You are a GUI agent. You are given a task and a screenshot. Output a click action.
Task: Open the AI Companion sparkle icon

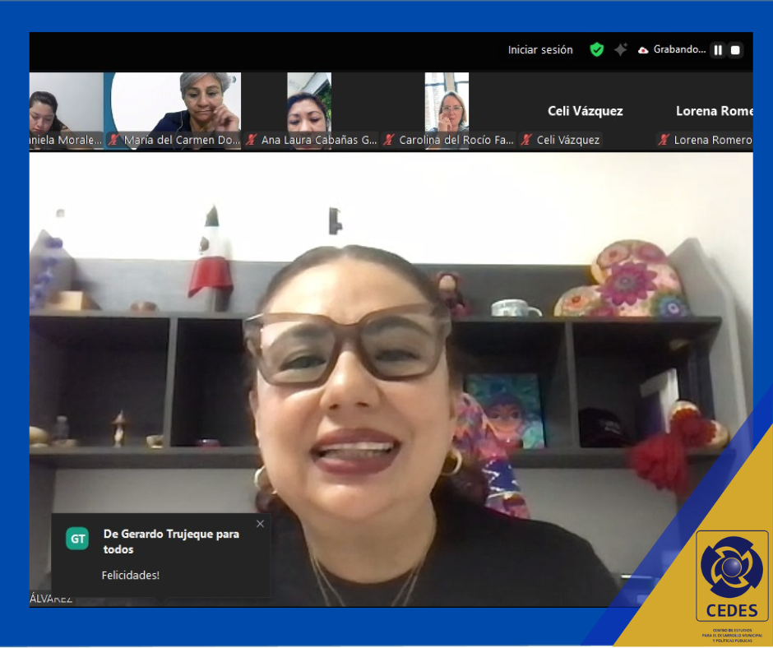click(620, 50)
